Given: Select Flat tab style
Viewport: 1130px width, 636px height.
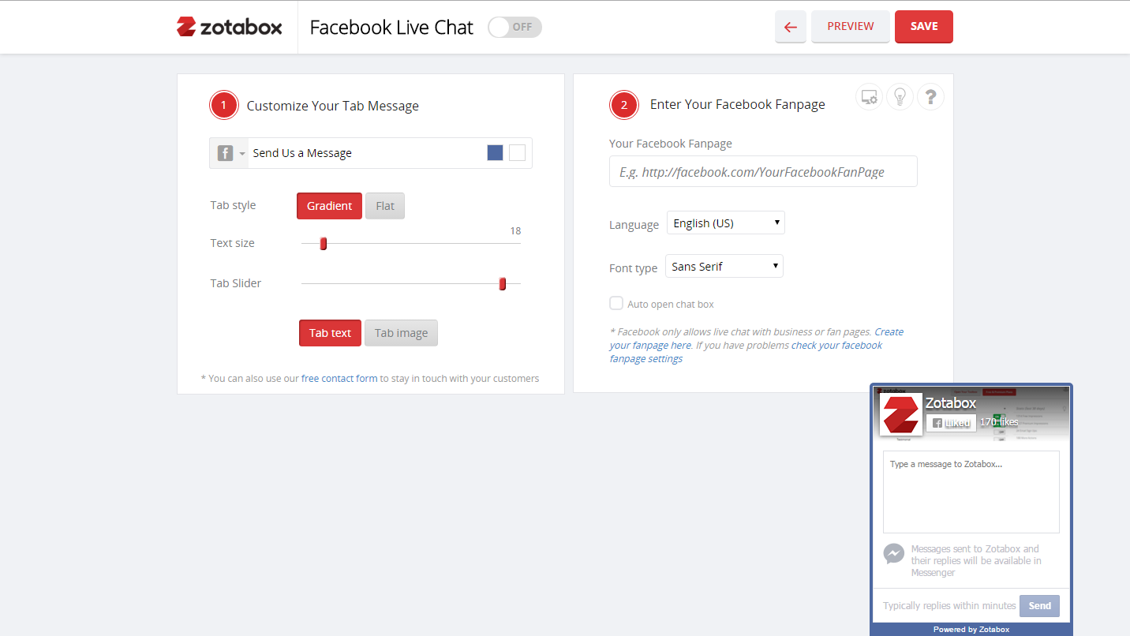Looking at the screenshot, I should (385, 206).
